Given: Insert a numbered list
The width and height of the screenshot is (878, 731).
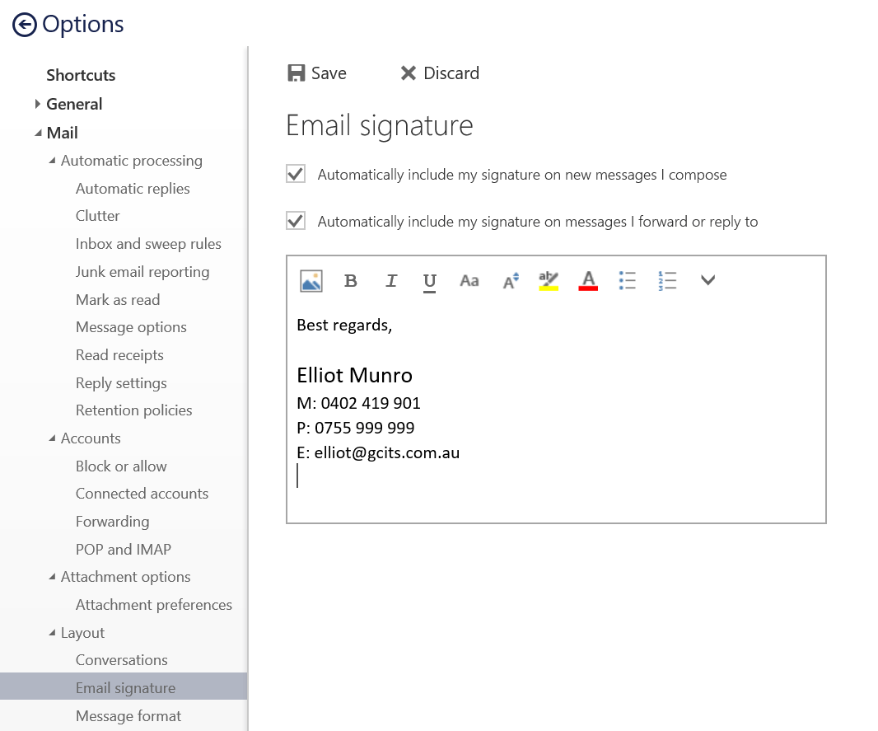Looking at the screenshot, I should pos(667,281).
